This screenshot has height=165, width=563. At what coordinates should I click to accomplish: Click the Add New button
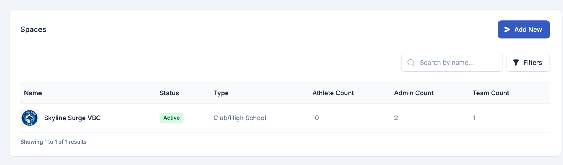pos(523,29)
